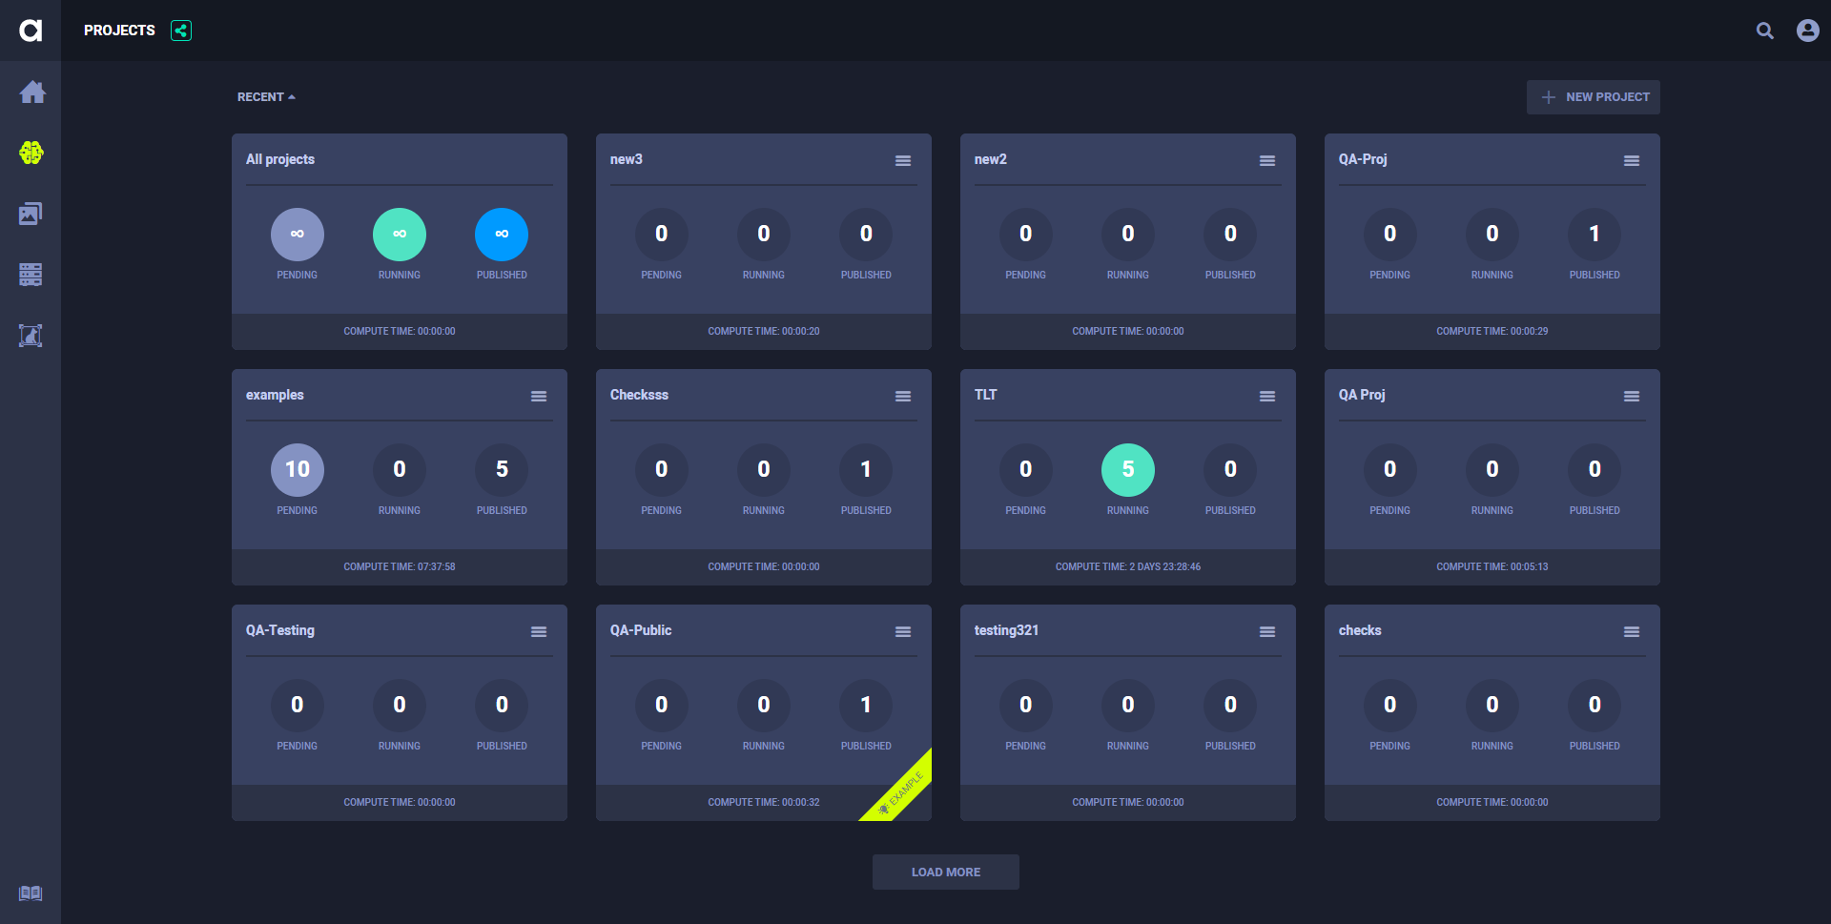The width and height of the screenshot is (1831, 924).
Task: Click the search magnifier icon
Action: pos(1765,31)
